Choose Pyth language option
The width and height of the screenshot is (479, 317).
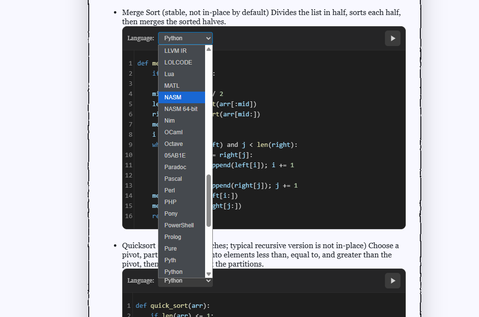(x=182, y=260)
